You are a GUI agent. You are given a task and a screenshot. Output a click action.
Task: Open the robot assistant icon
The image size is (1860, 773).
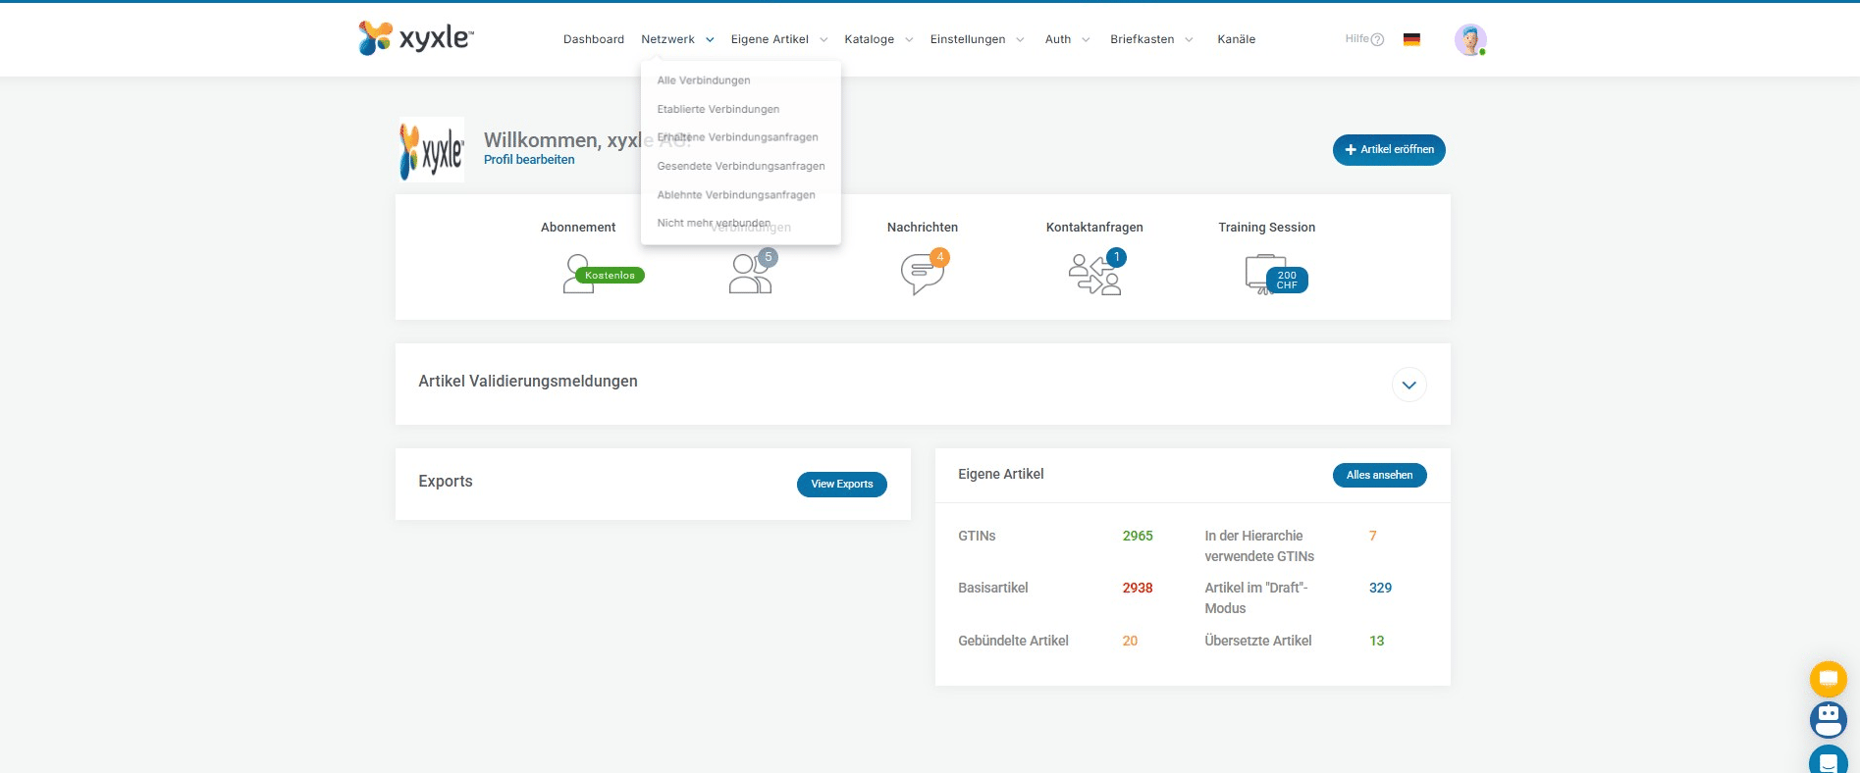point(1828,720)
